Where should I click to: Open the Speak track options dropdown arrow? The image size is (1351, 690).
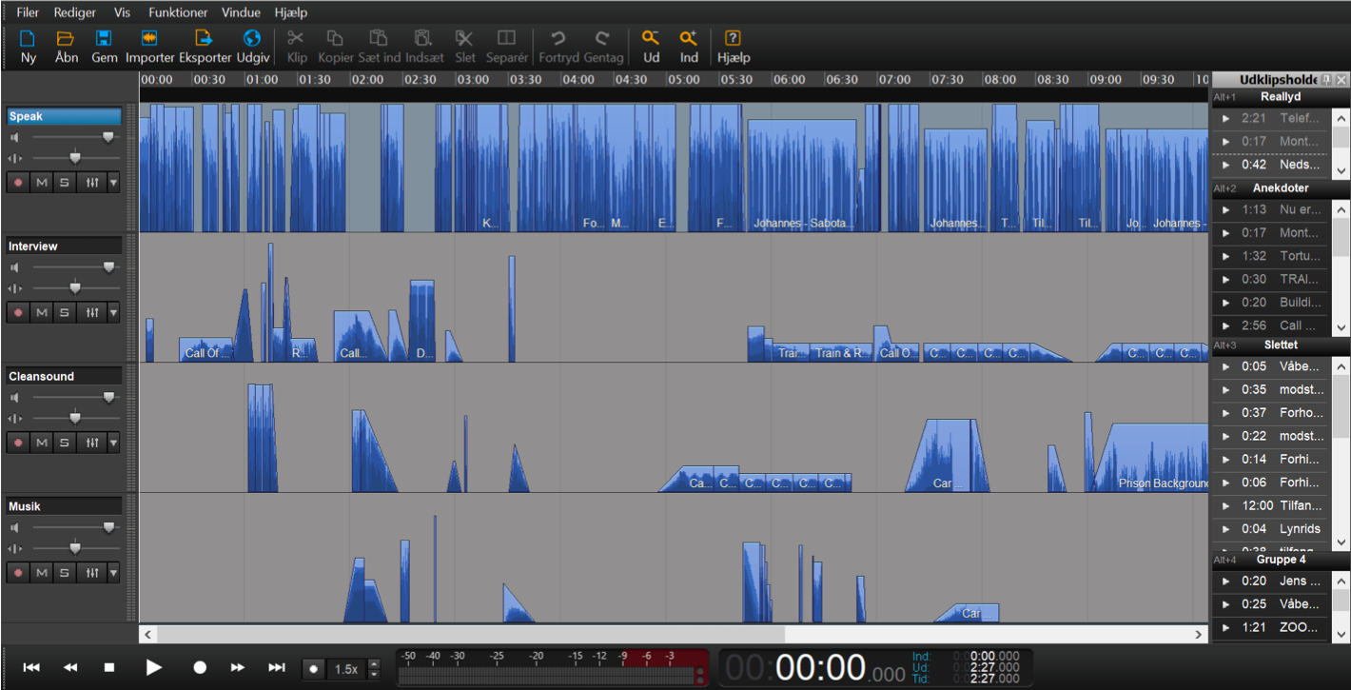(x=113, y=182)
